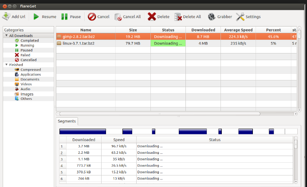Sort downloads by Size column header
The height and width of the screenshot is (187, 307).
[133, 30]
